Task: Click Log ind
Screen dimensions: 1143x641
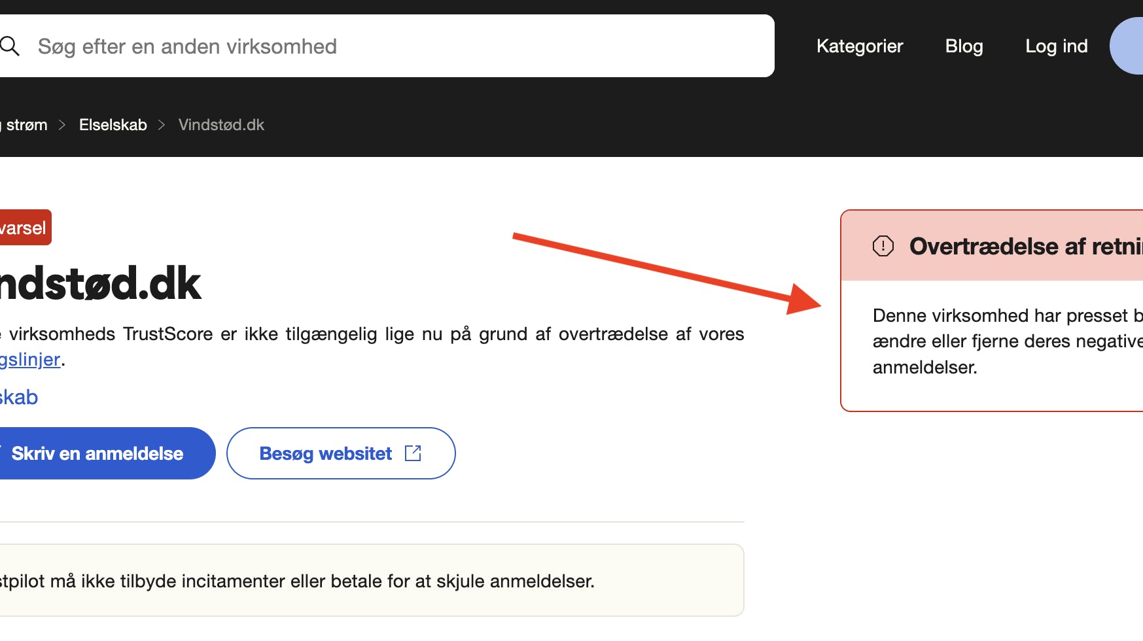Action: (1056, 46)
